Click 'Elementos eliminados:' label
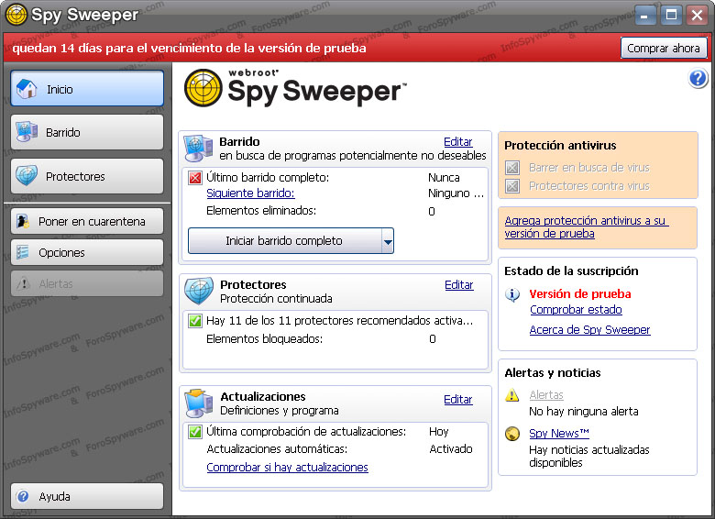This screenshot has width=715, height=519. point(261,211)
